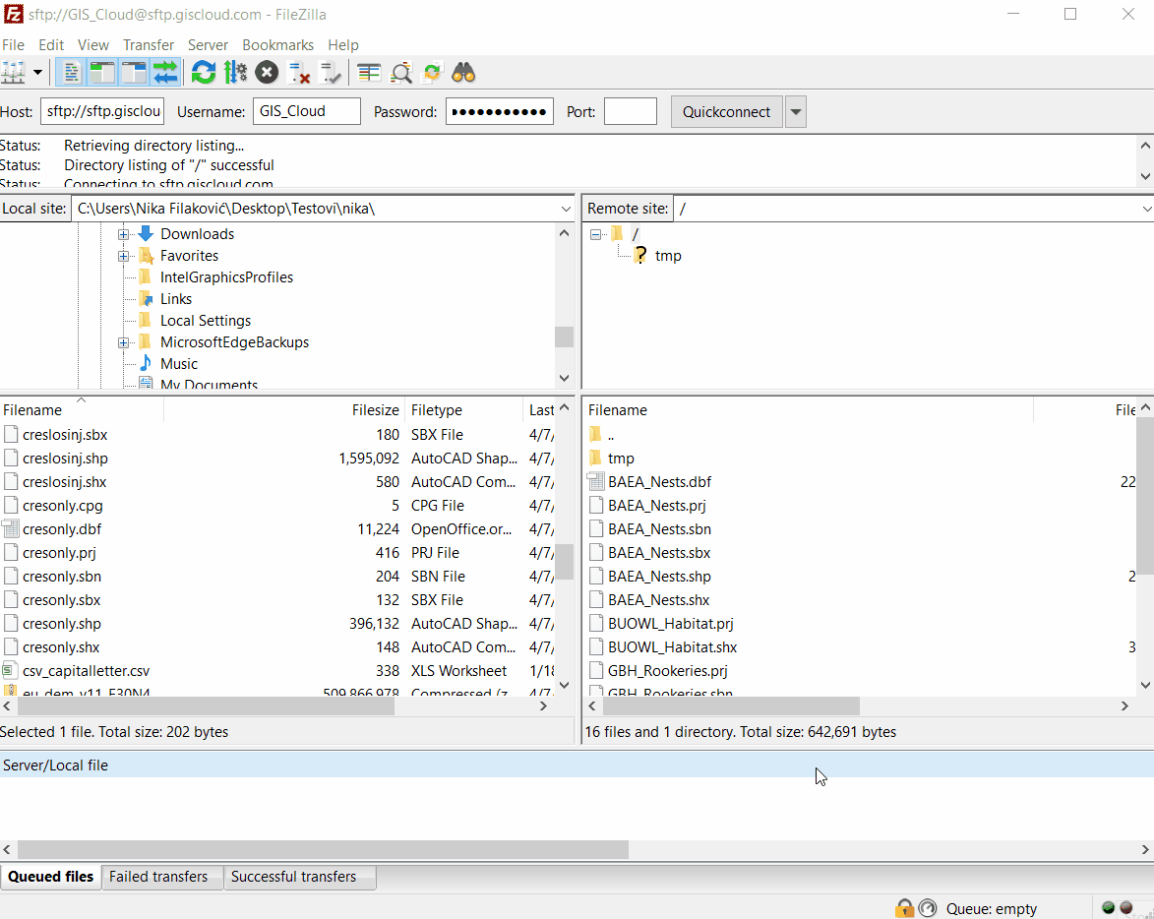Click the Quickconnect button
Screen dimensions: 1154x919
pyautogui.click(x=726, y=112)
